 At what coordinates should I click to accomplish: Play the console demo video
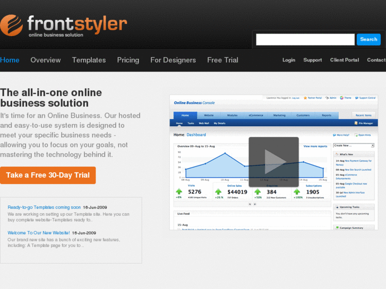(x=274, y=162)
